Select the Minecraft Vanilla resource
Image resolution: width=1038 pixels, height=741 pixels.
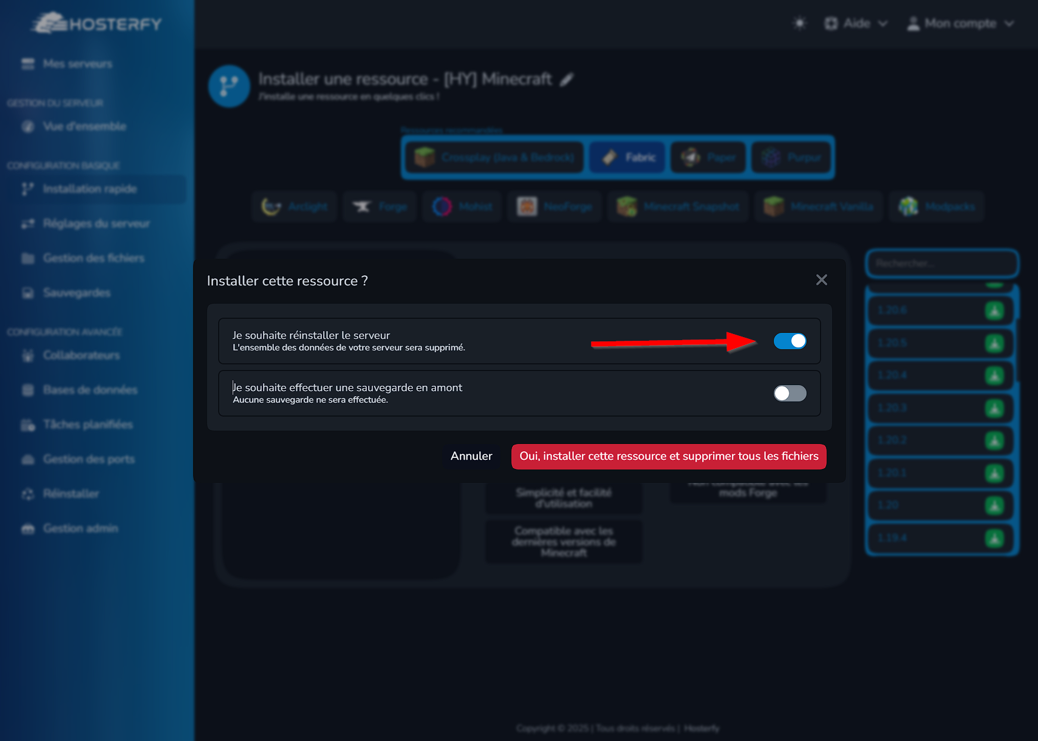pyautogui.click(x=819, y=207)
